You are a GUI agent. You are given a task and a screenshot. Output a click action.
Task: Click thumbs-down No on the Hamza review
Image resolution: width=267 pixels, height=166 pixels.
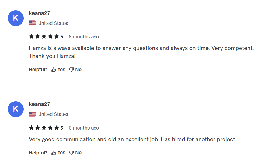click(x=75, y=70)
